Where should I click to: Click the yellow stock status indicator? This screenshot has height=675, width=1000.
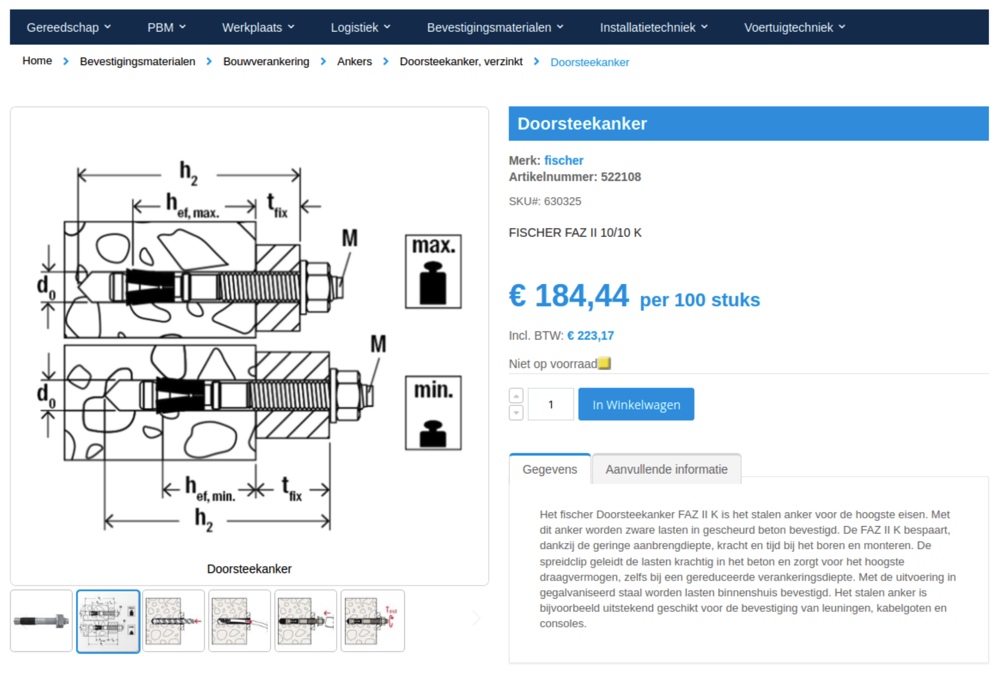click(604, 364)
